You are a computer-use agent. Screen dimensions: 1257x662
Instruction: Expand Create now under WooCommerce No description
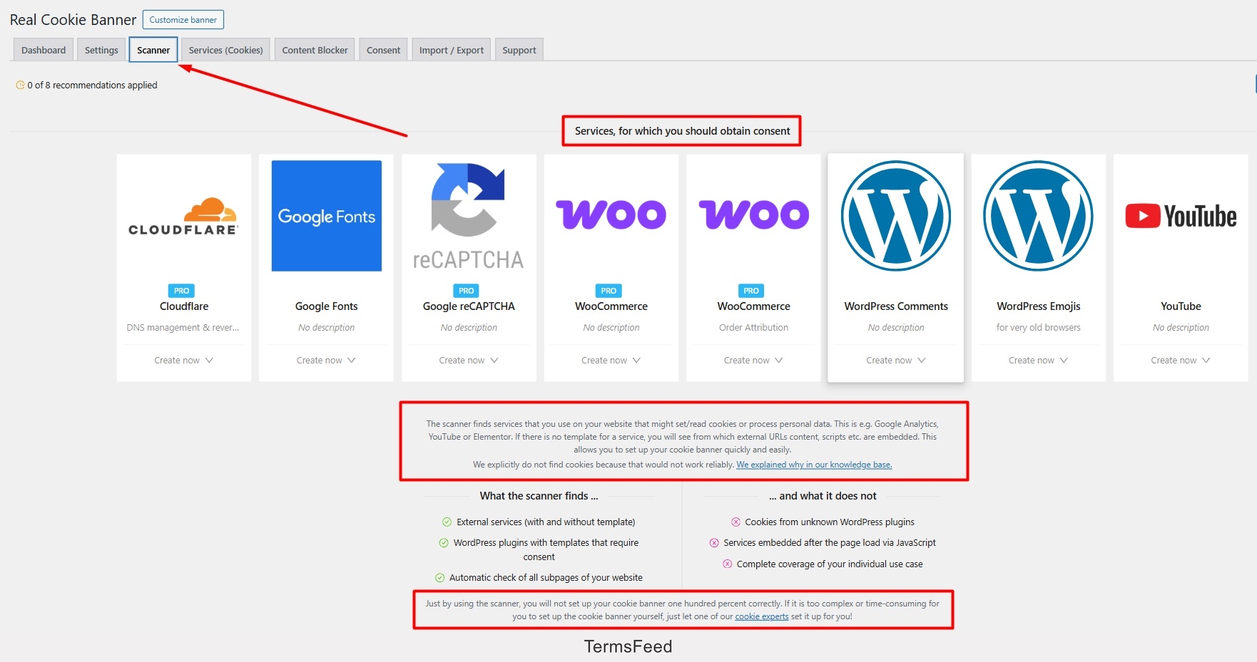(x=611, y=361)
